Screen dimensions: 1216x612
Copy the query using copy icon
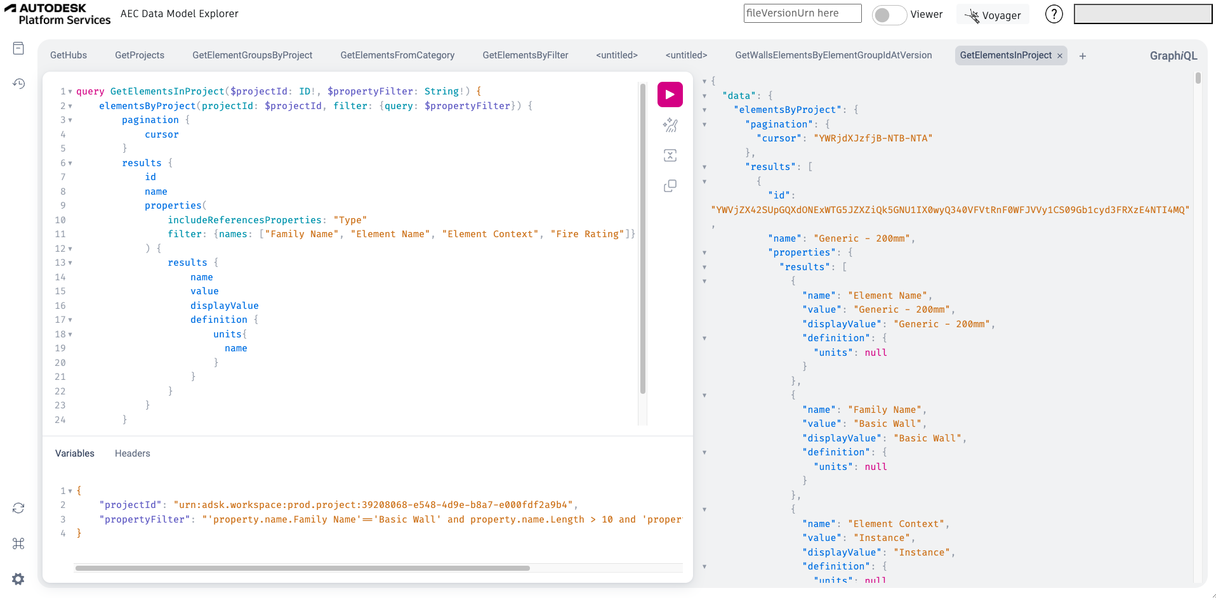tap(670, 186)
